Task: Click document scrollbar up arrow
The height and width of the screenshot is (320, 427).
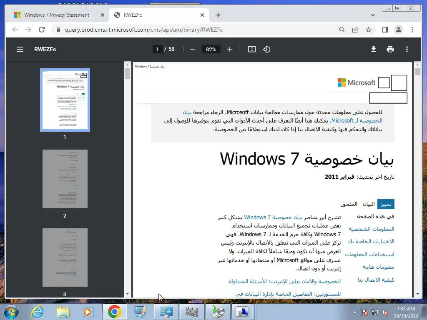Action: (417, 65)
